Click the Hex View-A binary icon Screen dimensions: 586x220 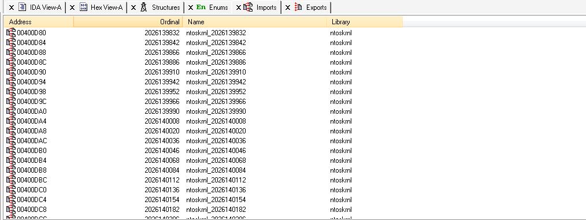84,7
